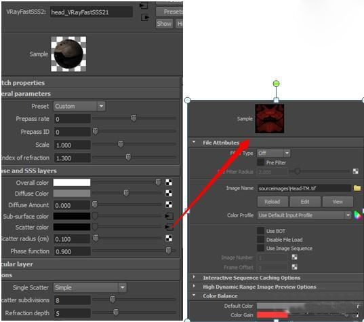Toggle the Use BOT checkbox
The width and height of the screenshot is (364, 322).
tap(260, 231)
